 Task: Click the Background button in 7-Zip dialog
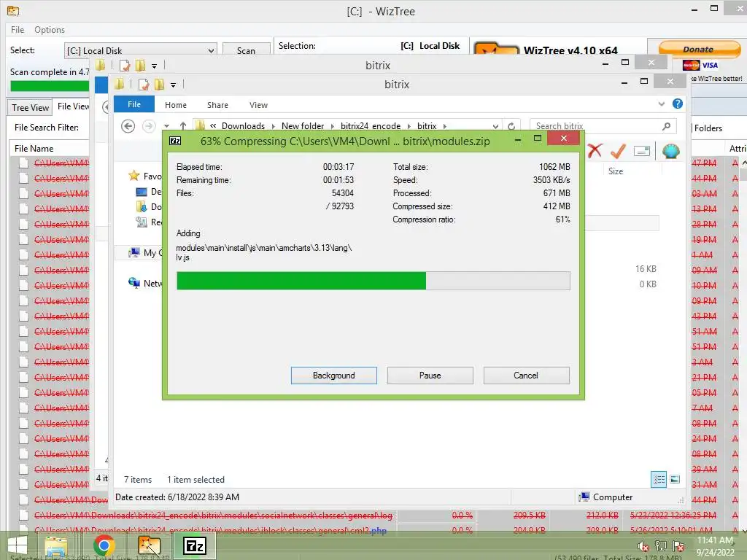pyautogui.click(x=333, y=376)
